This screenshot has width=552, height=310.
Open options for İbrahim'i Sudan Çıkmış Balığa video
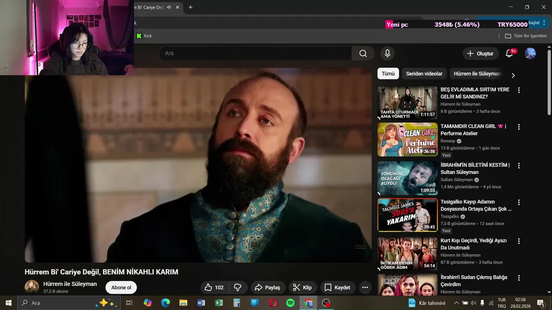click(x=519, y=278)
